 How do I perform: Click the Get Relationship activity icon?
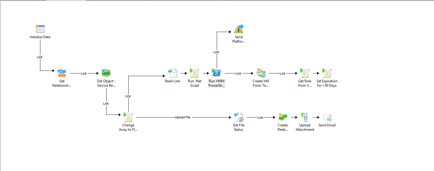(62, 73)
